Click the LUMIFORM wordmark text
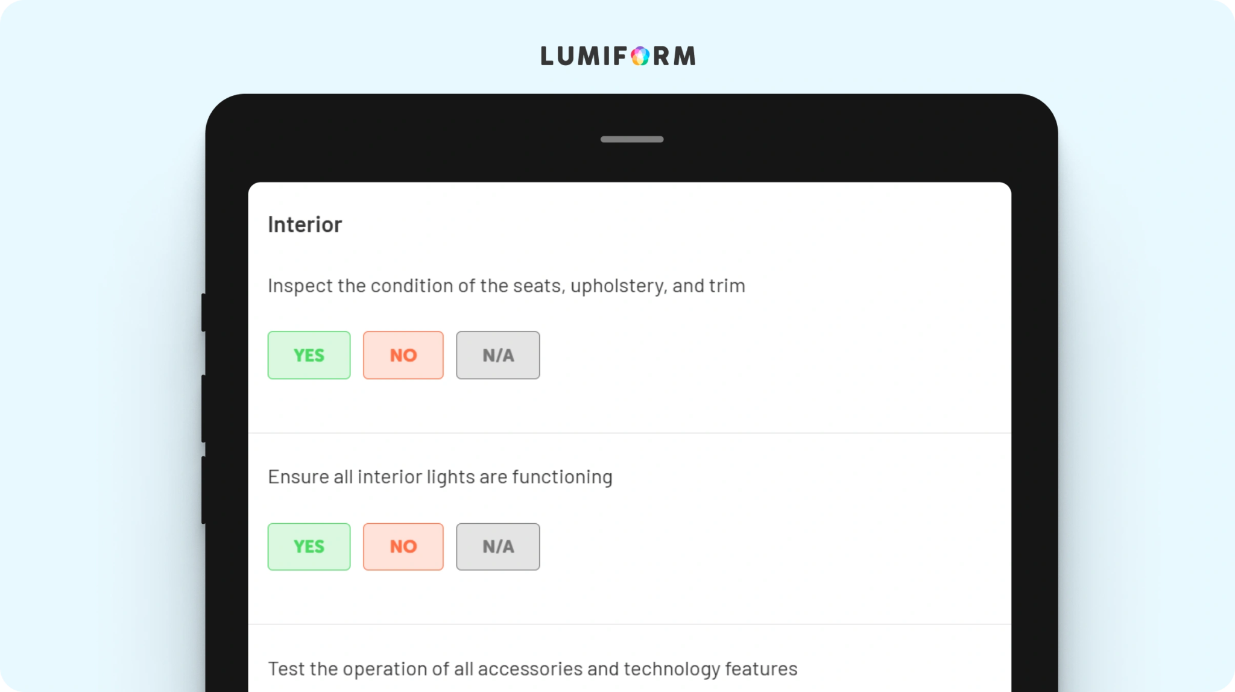Viewport: 1235px width, 692px height. [618, 56]
